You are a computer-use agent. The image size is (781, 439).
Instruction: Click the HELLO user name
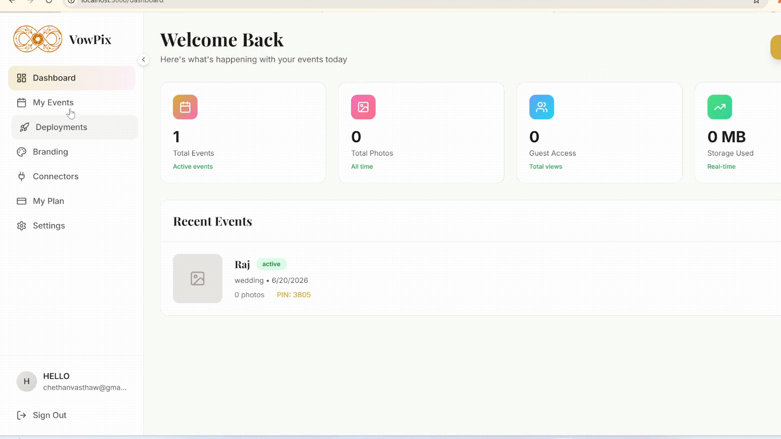coord(56,376)
